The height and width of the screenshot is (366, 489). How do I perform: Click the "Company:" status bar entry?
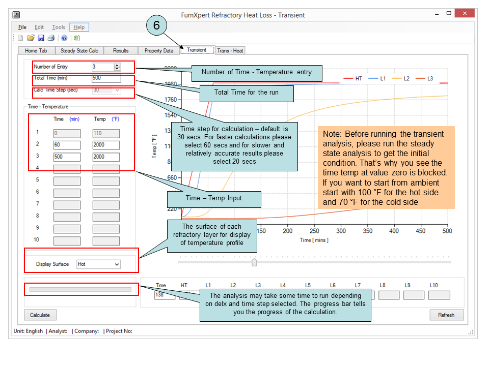[87, 331]
